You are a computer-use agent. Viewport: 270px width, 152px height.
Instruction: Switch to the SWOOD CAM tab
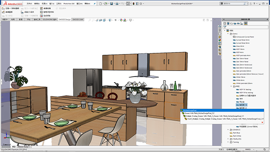(78, 20)
